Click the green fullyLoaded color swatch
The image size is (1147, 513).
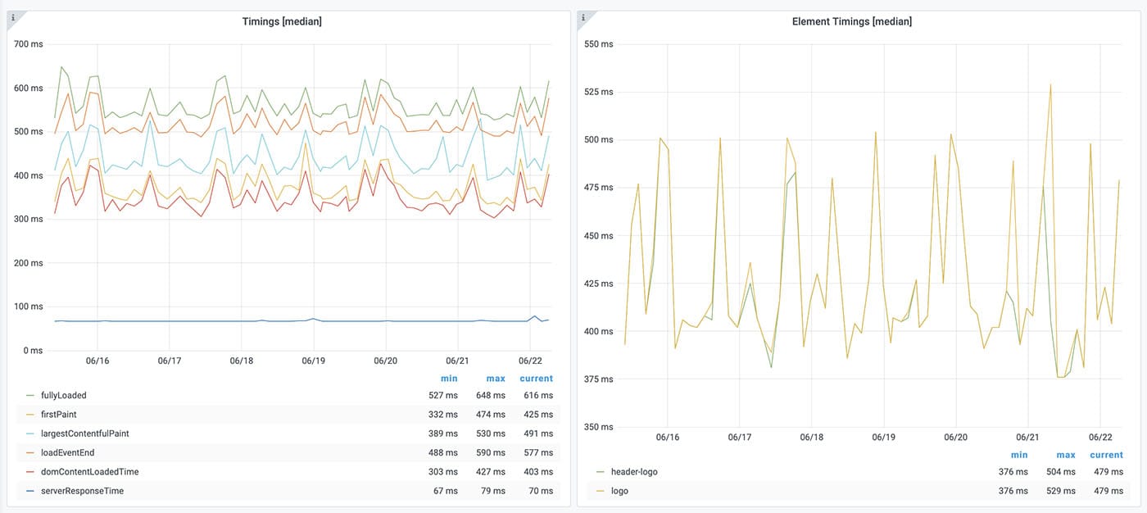click(x=30, y=395)
